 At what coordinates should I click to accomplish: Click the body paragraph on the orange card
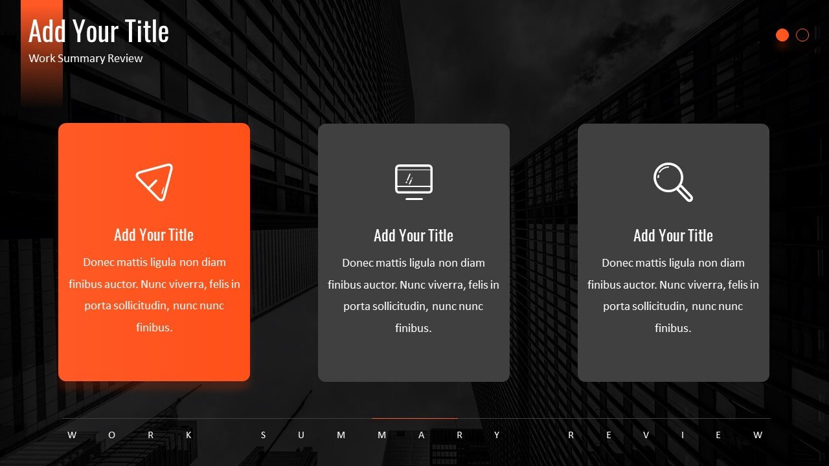154,294
